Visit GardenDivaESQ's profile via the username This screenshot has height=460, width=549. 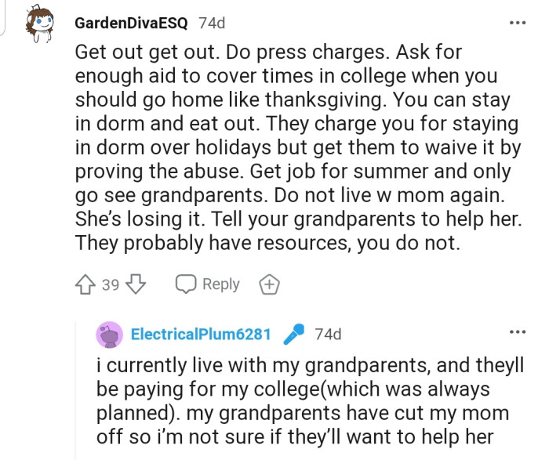(x=131, y=23)
